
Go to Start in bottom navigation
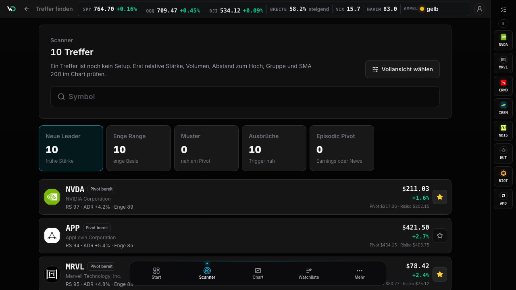point(156,273)
